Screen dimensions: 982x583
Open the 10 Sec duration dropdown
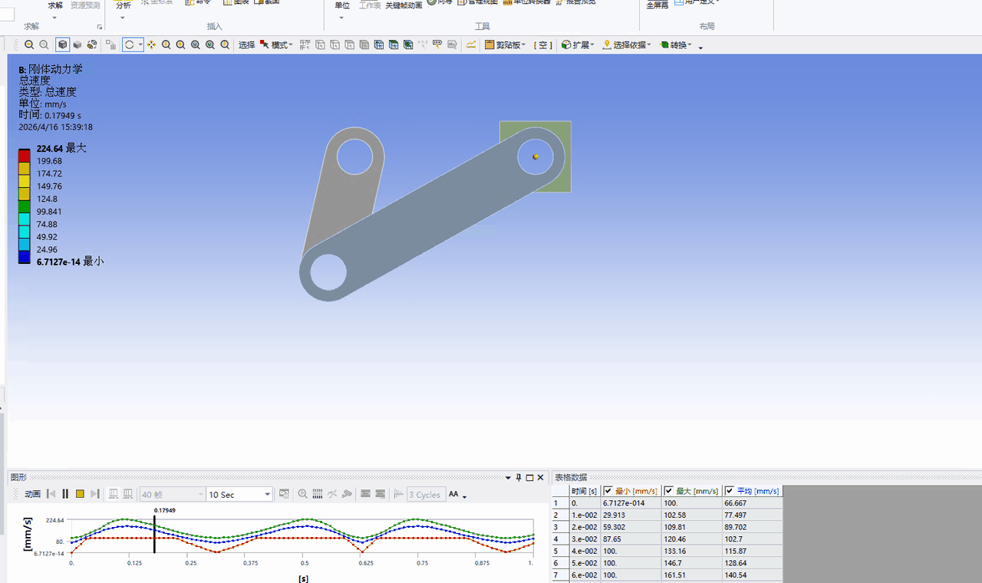click(268, 495)
